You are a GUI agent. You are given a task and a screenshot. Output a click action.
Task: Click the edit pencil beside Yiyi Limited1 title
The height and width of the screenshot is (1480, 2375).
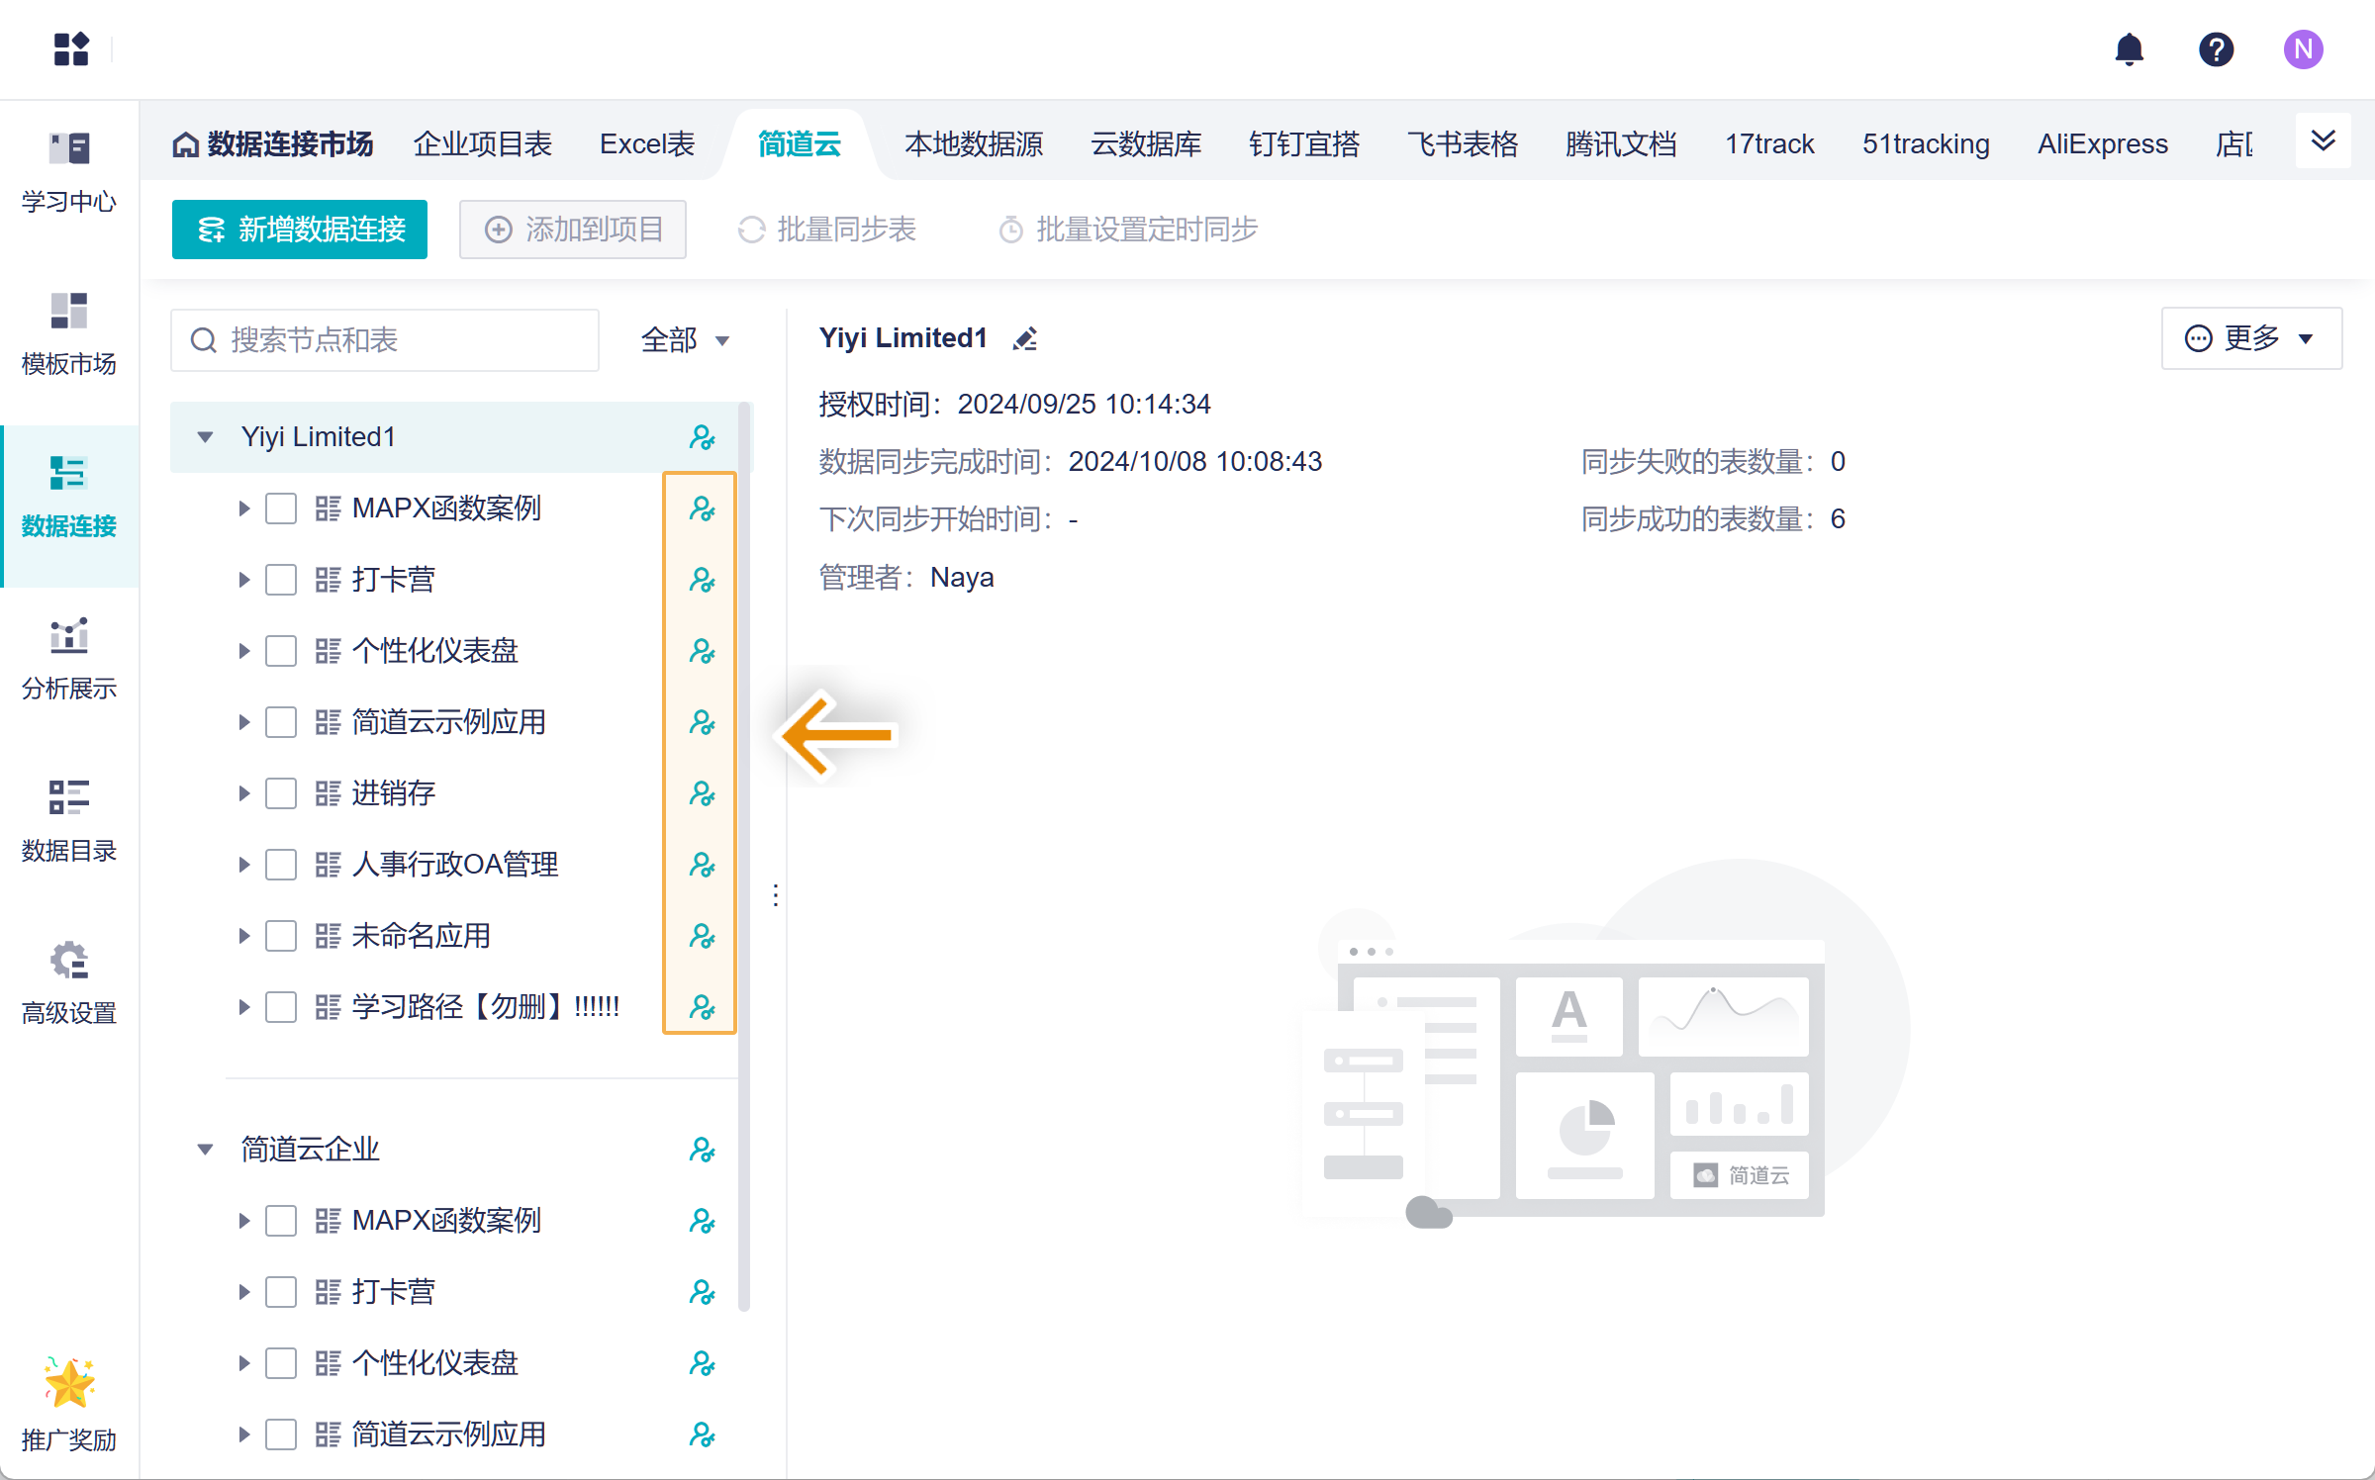(1025, 339)
